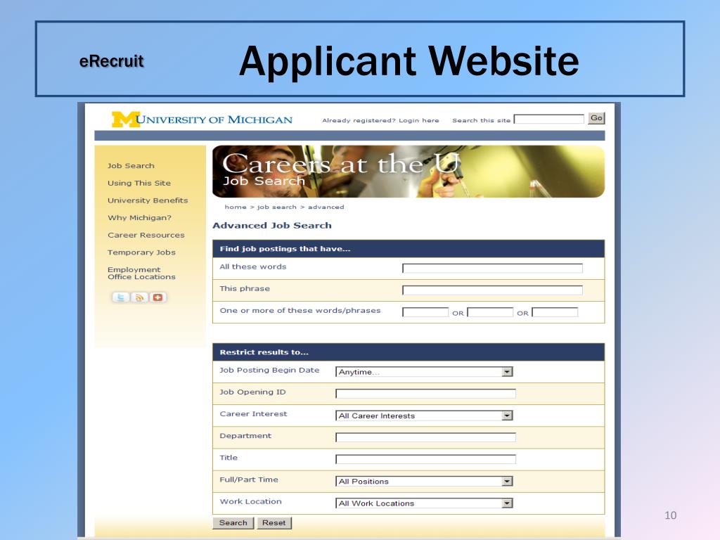Viewport: 720px width, 540px height.
Task: Open the Job Posting Begin Date dropdown
Action: click(424, 372)
